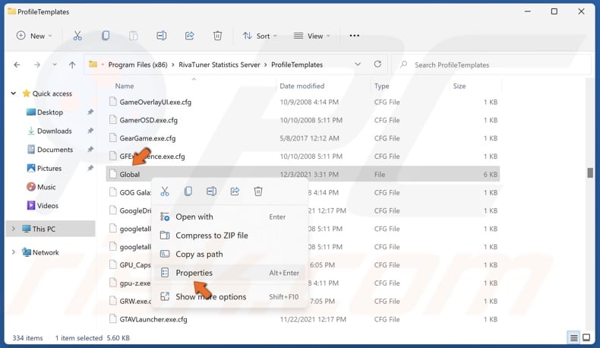
Task: Switch to large thumbnails view in the status bar
Action: 586,337
